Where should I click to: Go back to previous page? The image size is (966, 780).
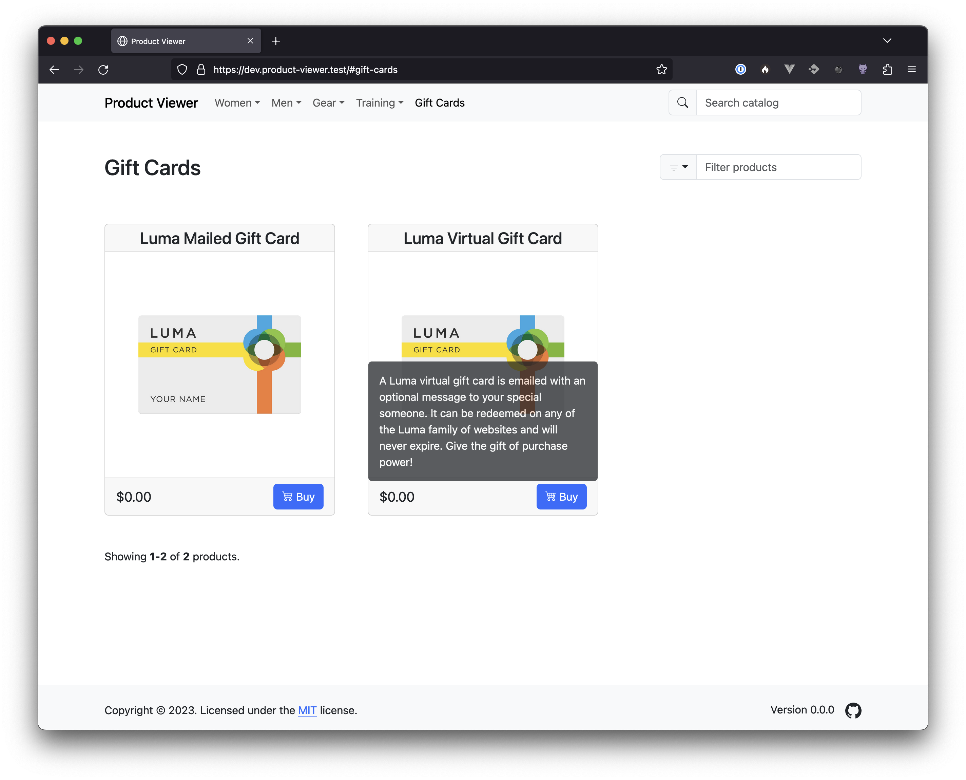tap(54, 70)
